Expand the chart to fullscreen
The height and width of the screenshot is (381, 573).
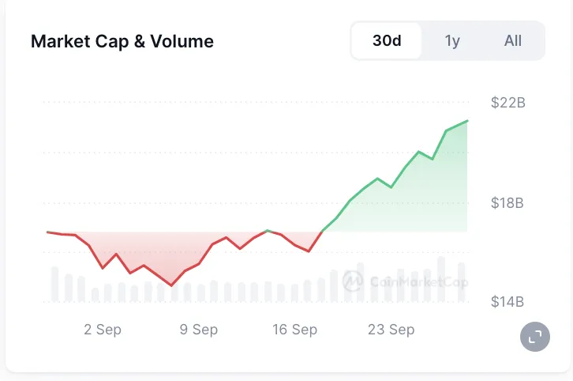pyautogui.click(x=535, y=338)
